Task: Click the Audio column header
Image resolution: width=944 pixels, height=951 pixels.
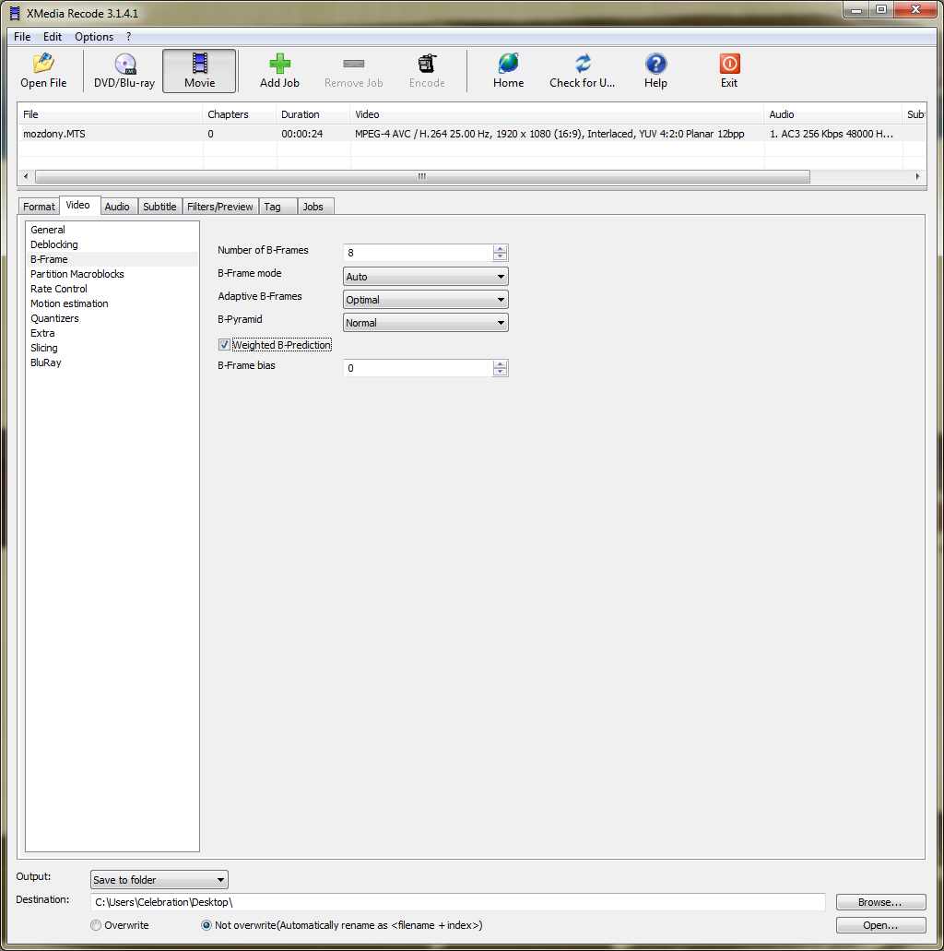Action: click(x=833, y=114)
